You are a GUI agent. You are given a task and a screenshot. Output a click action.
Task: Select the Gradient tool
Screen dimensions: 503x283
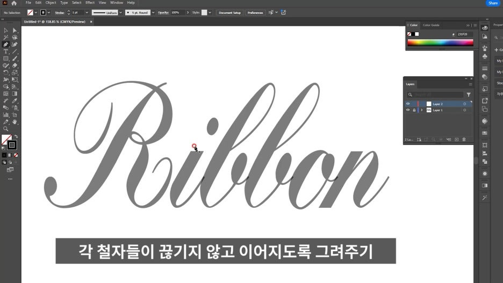tap(15, 93)
